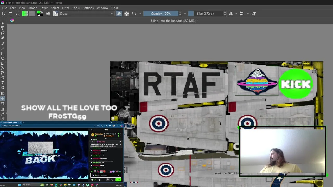Expand dropdown arrow after Opacity slider
The image size is (333, 187).
click(185, 14)
